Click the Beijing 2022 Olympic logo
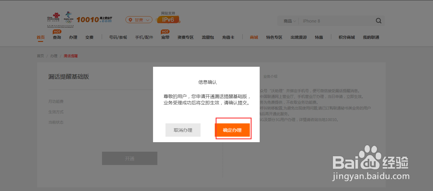433x191 pixels. [69, 17]
